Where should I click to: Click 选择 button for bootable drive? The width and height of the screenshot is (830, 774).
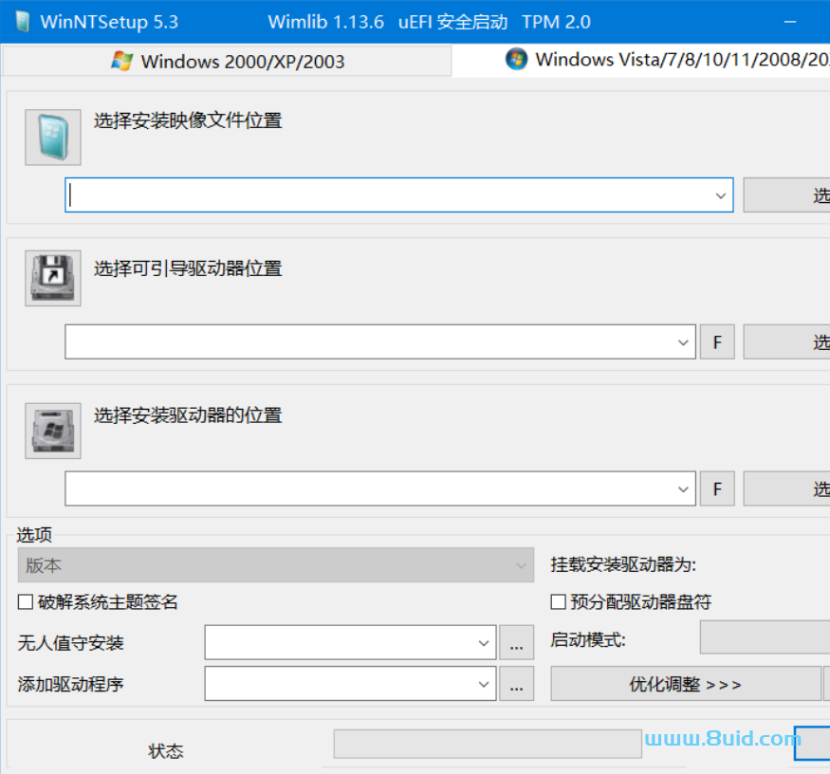click(787, 342)
